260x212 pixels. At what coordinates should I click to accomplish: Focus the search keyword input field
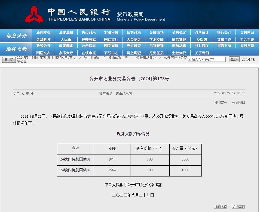tap(207, 59)
